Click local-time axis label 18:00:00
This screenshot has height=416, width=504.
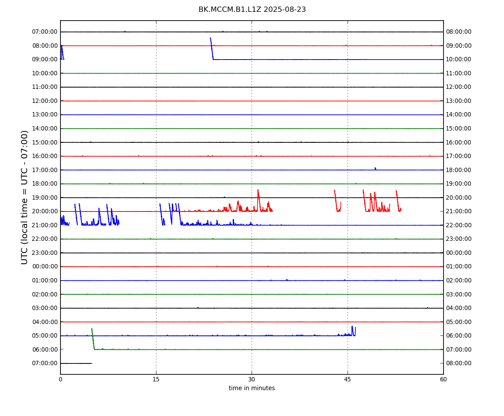click(459, 170)
